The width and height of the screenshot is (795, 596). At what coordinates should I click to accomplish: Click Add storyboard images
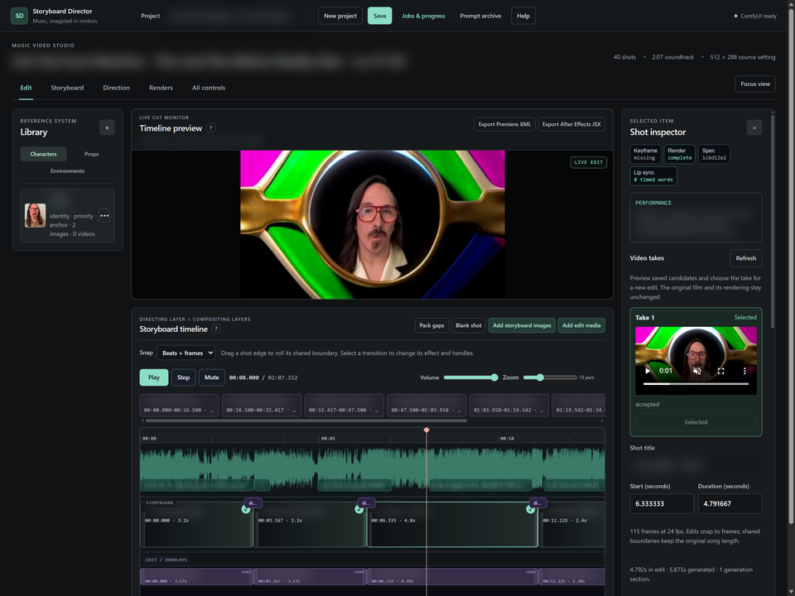(522, 325)
